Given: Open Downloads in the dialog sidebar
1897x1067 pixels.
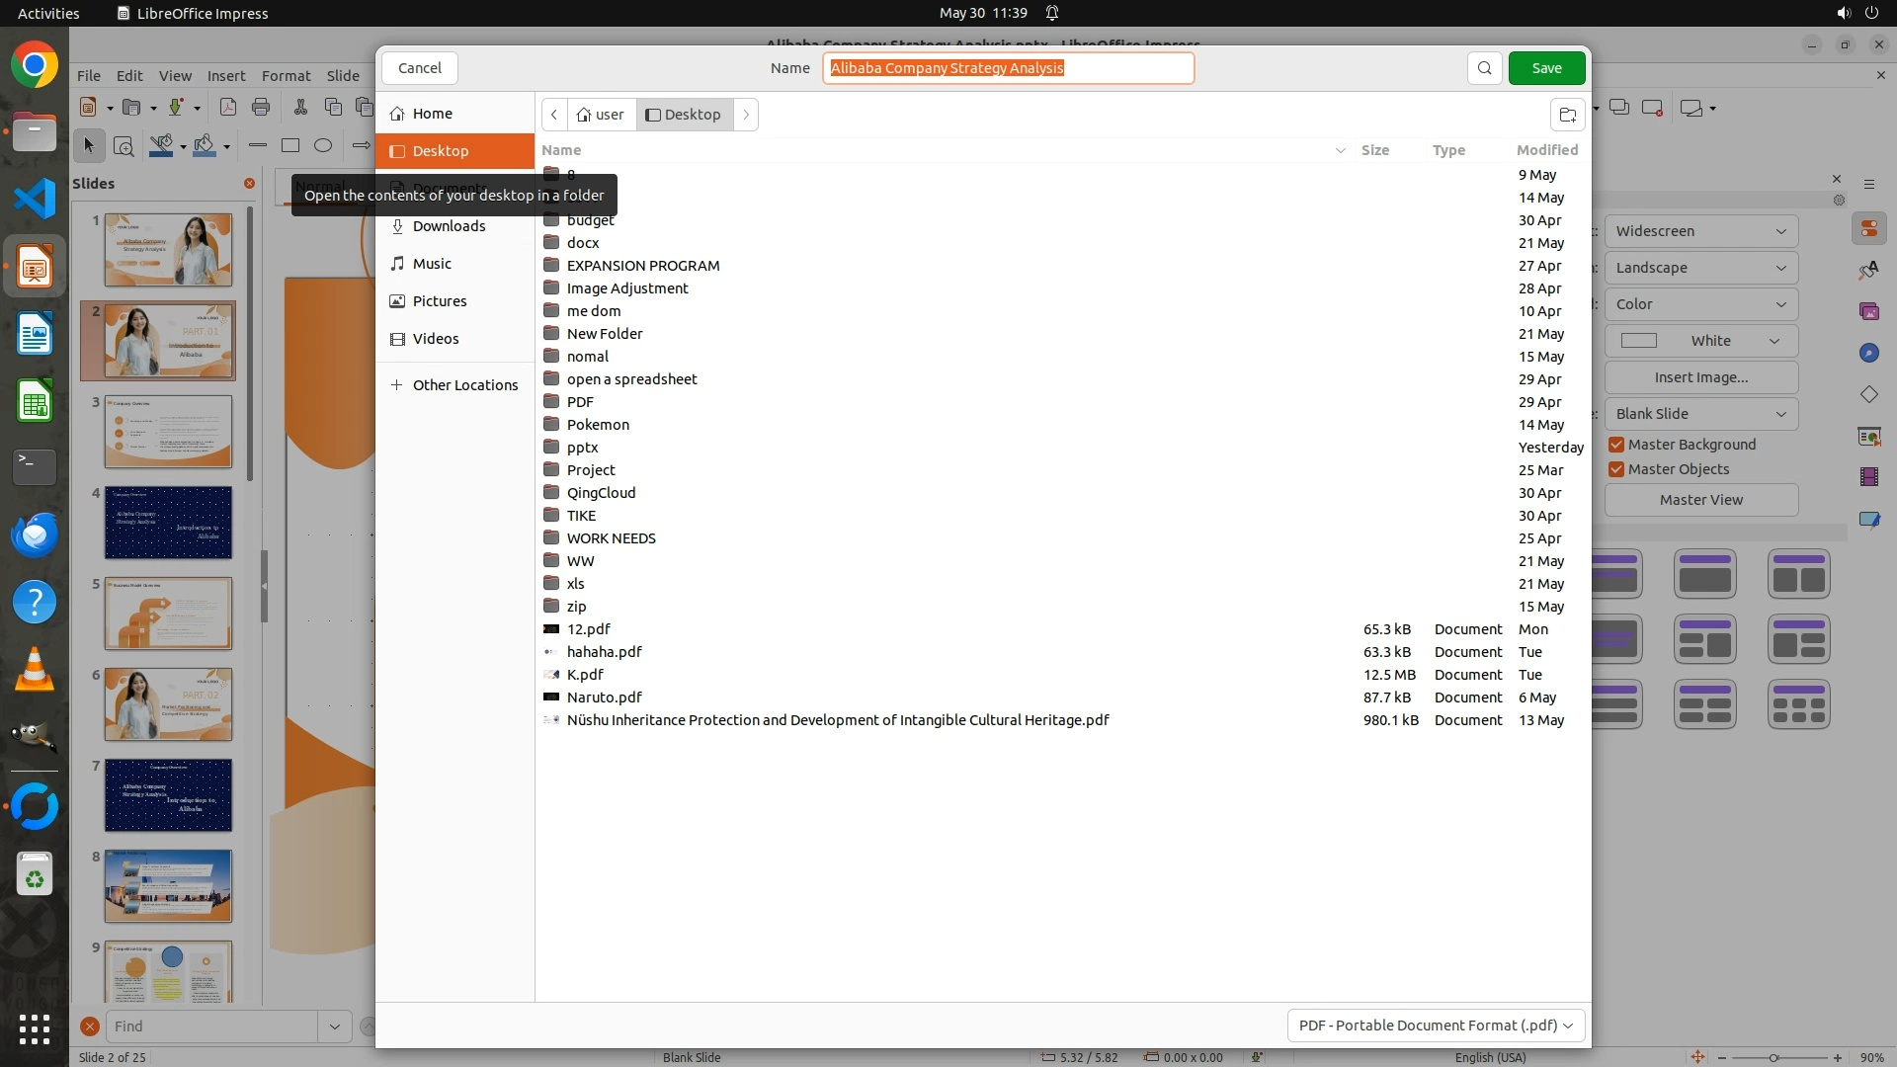Looking at the screenshot, I should [449, 226].
